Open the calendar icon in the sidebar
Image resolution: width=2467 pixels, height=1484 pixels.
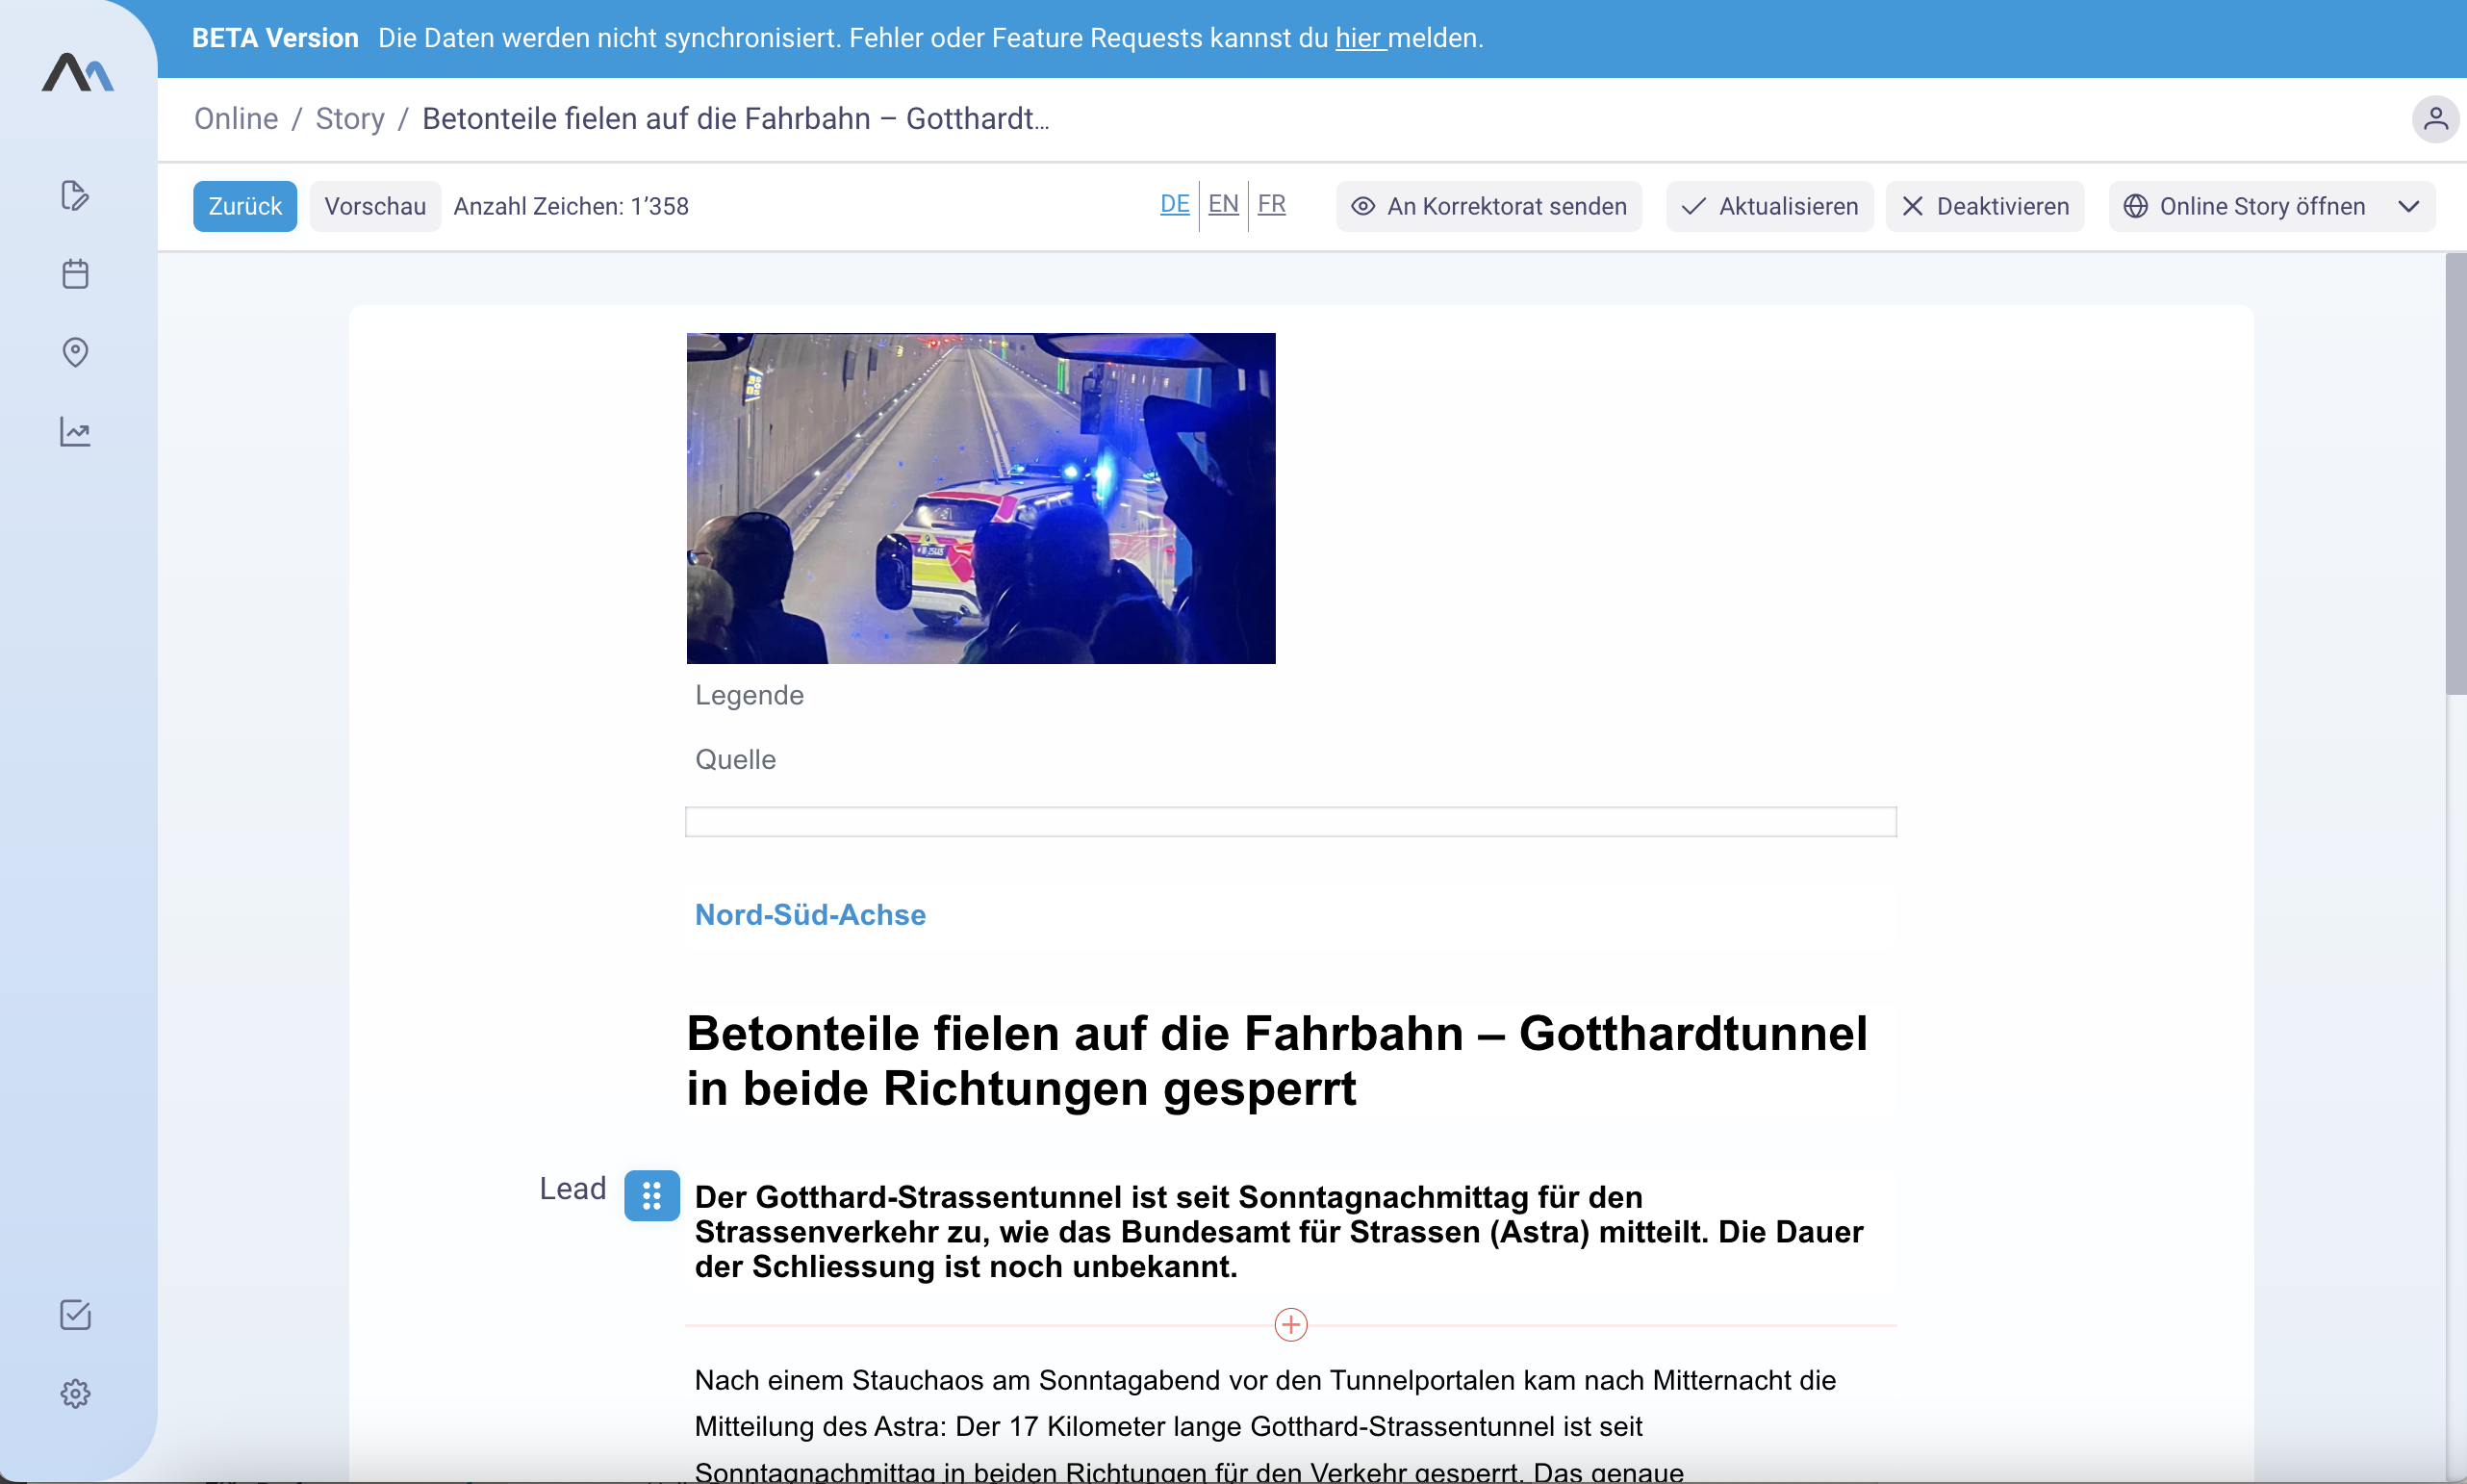click(x=75, y=273)
